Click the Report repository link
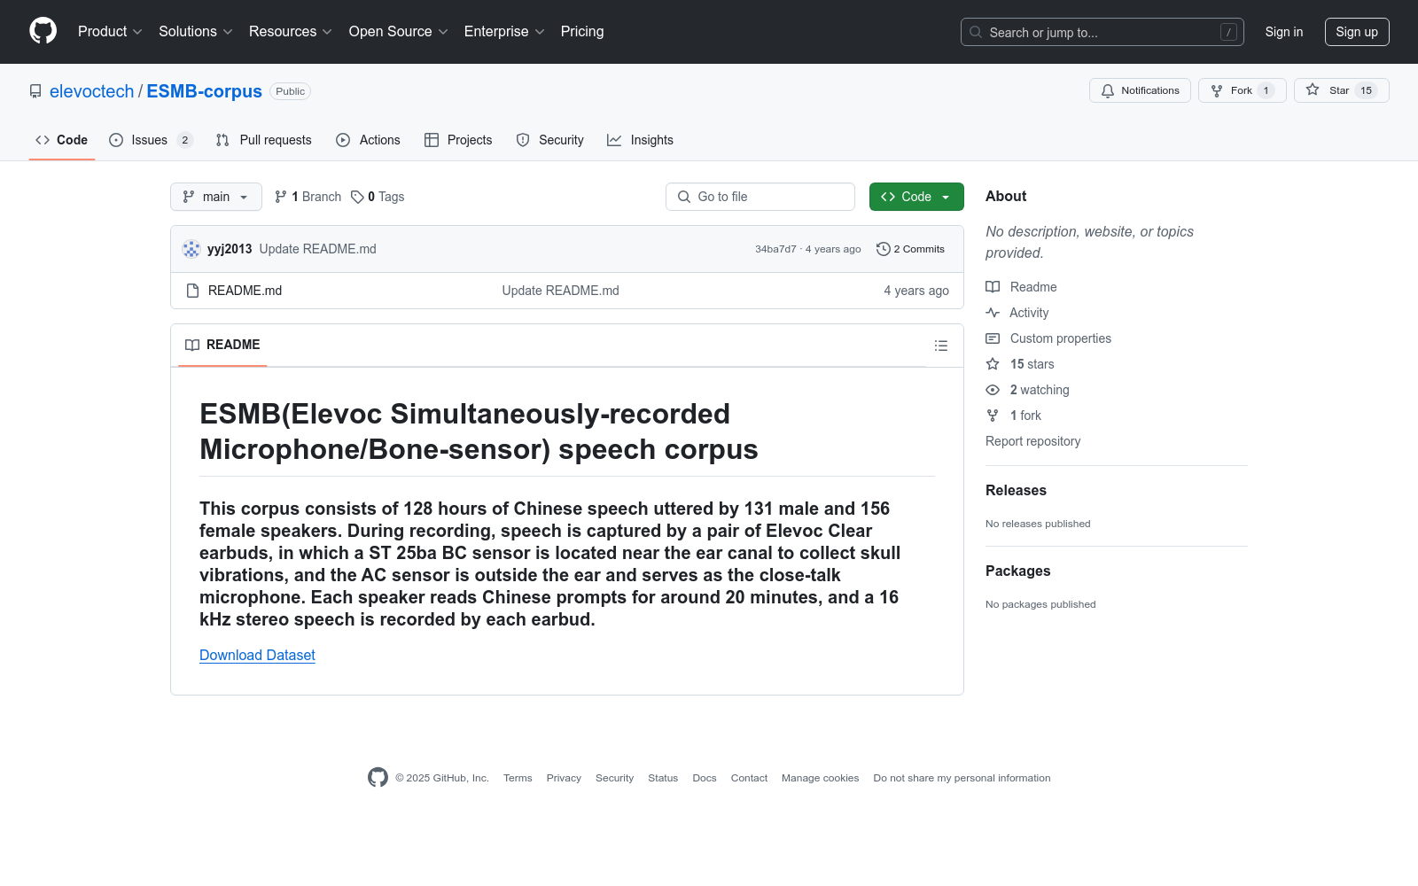Viewport: 1418px width, 886px height. 1032,441
